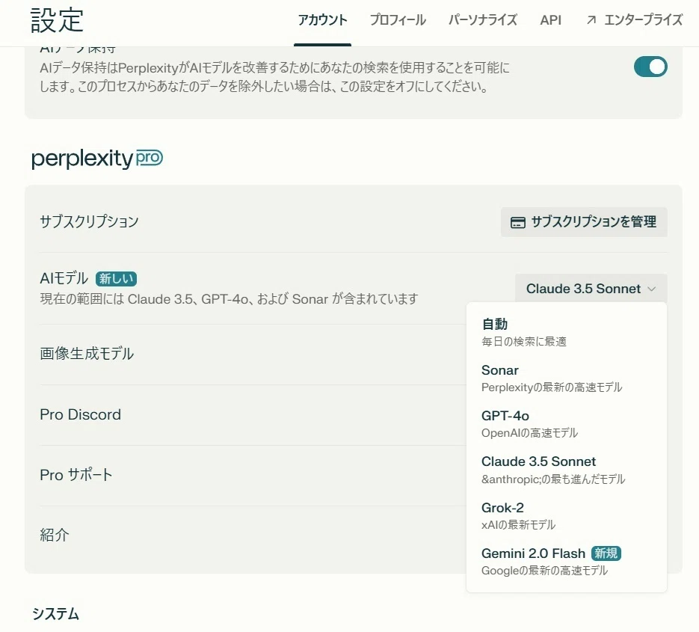699x632 pixels.
Task: Click the 紹介 row label
Action: point(55,535)
